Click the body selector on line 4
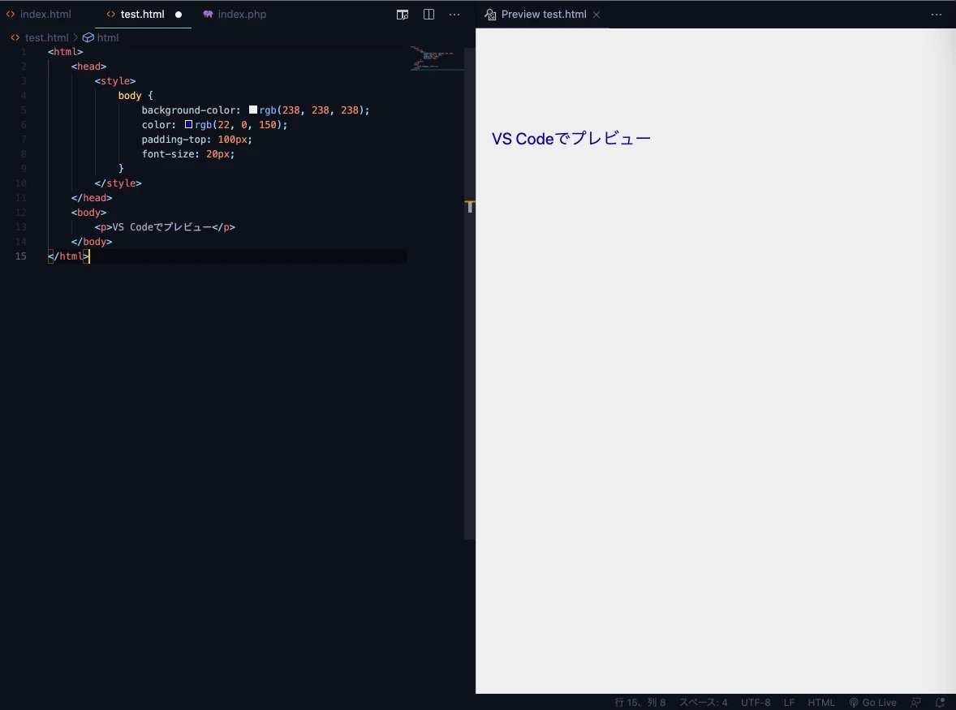956x710 pixels. (130, 96)
